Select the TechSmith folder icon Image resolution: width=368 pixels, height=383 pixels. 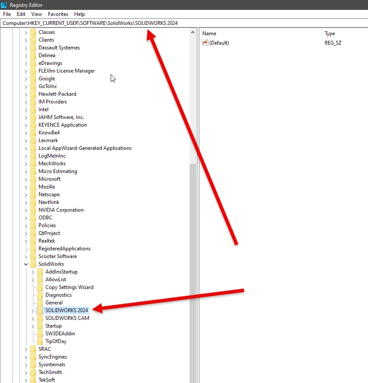click(33, 373)
